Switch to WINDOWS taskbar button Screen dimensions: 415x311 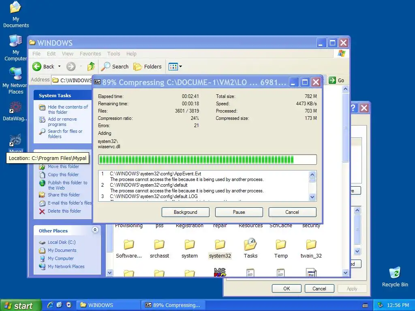pos(108,305)
